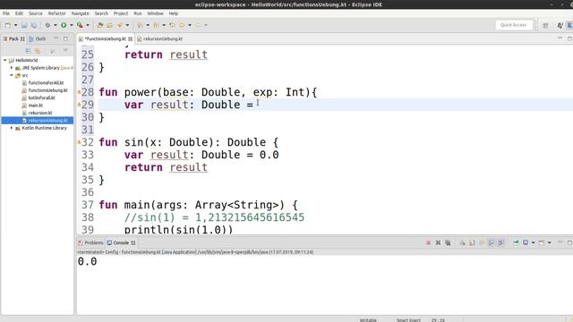Viewport: 573px width, 322px height.
Task: Select rekursion.kt in Package Explorer
Action: point(39,113)
